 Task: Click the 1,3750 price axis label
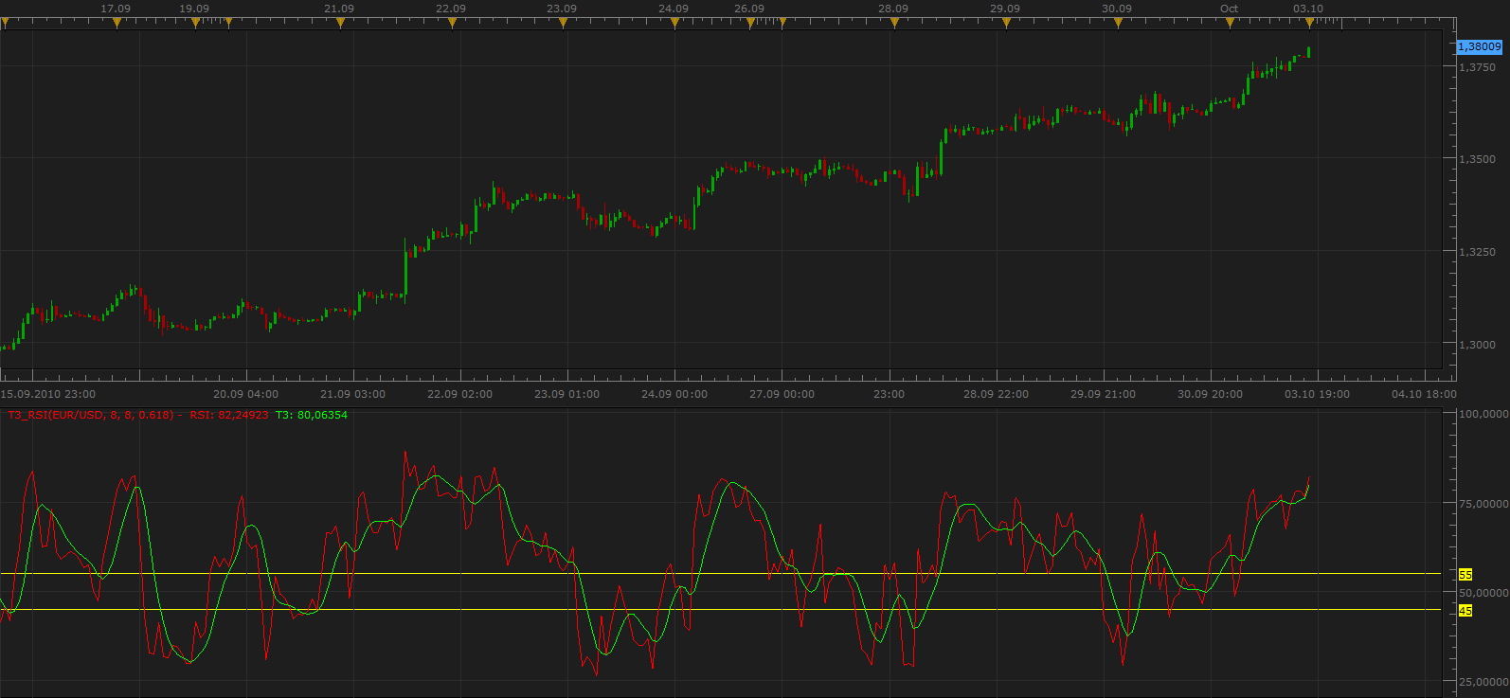1478,67
